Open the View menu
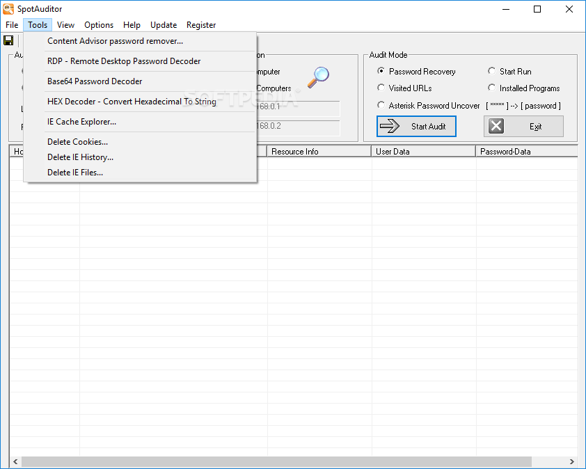This screenshot has height=469, width=586. pyautogui.click(x=66, y=25)
